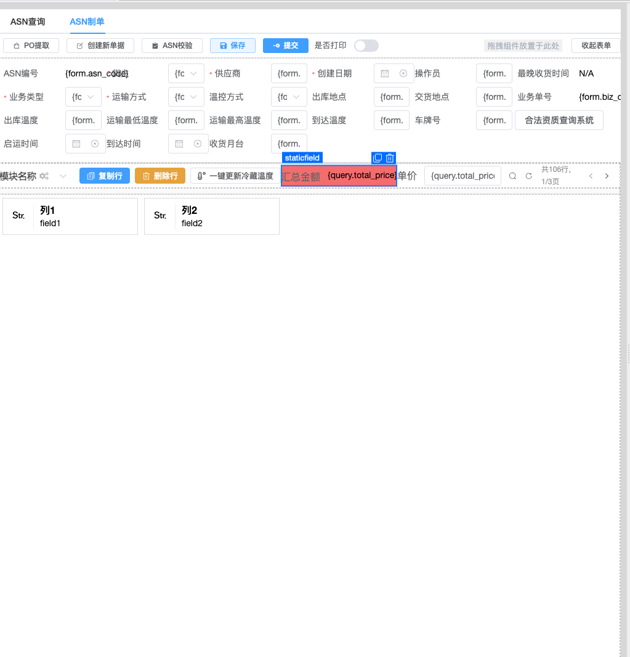Viewport: 630px width, 657px height.
Task: Clear the 到达时间 date field
Action: point(197,144)
